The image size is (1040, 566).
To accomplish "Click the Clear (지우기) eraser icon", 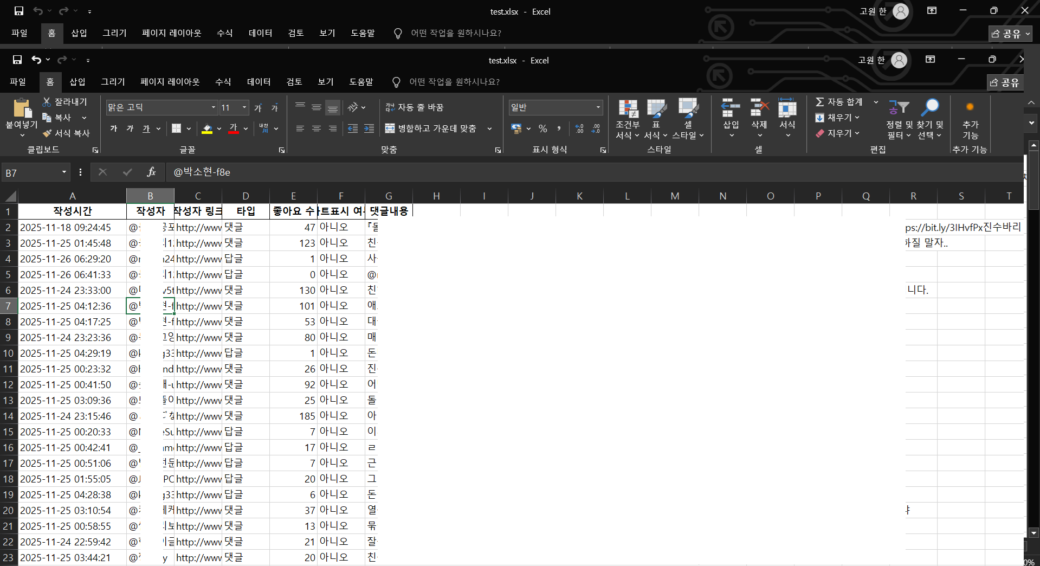I will [820, 133].
